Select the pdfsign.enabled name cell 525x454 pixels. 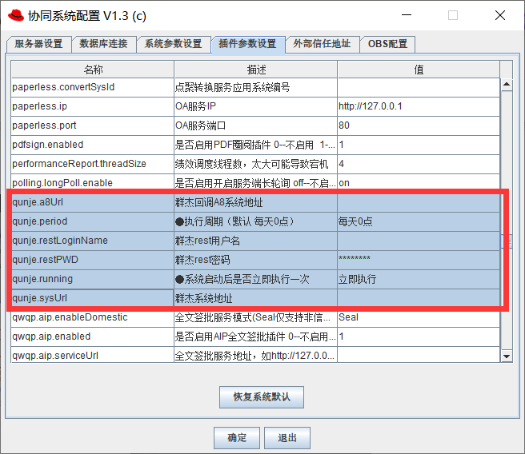tap(92, 145)
